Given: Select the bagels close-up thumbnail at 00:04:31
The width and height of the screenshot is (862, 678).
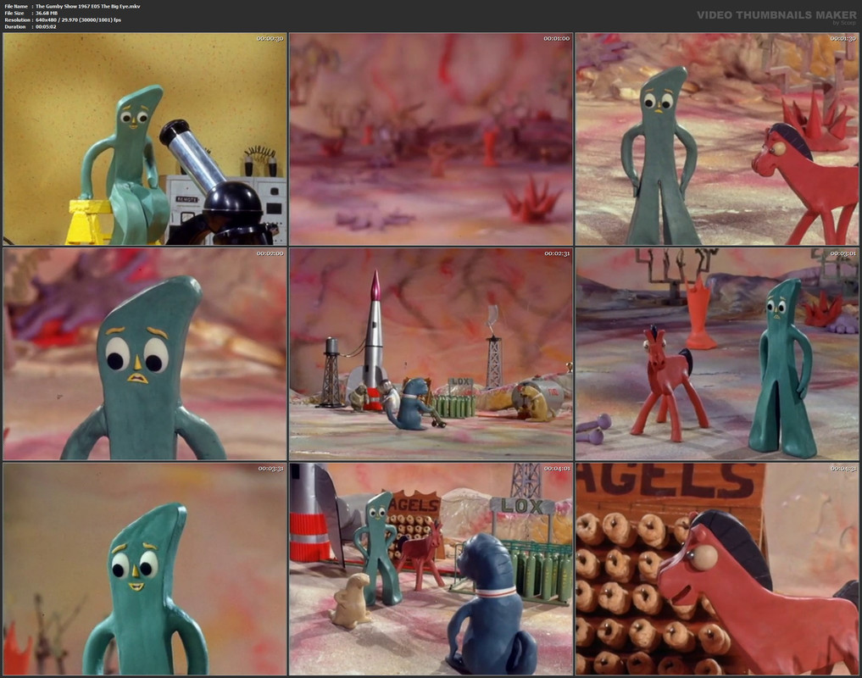Looking at the screenshot, I should 717,570.
